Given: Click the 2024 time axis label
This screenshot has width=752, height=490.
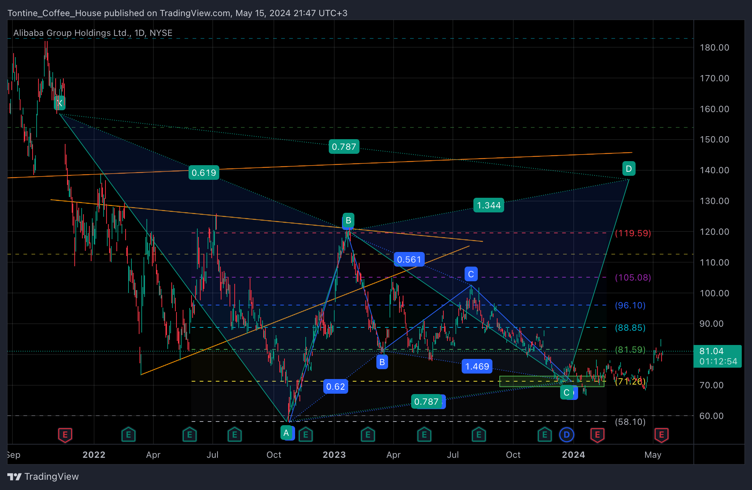Looking at the screenshot, I should click(574, 455).
